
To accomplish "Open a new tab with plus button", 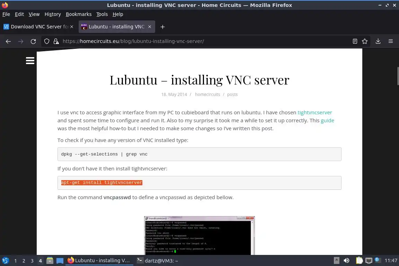I will (162, 27).
